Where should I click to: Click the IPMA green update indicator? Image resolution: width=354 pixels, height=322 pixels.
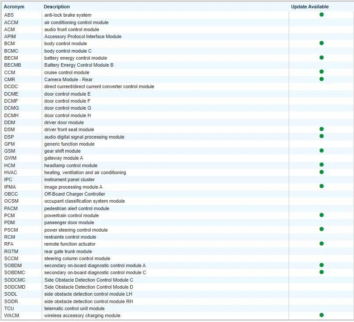(x=322, y=186)
